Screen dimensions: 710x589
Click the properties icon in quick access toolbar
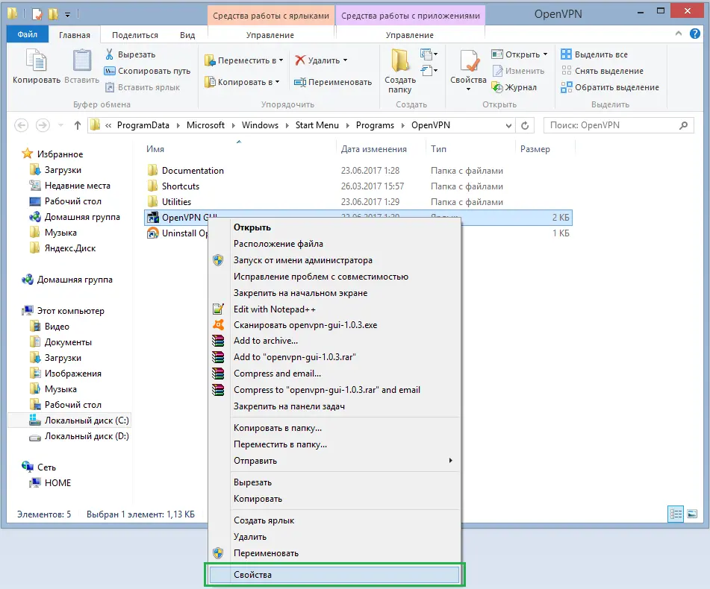pyautogui.click(x=37, y=14)
